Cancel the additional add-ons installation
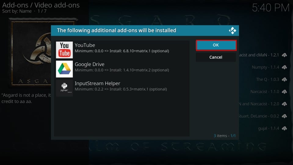This screenshot has height=165, width=293. 216,57
